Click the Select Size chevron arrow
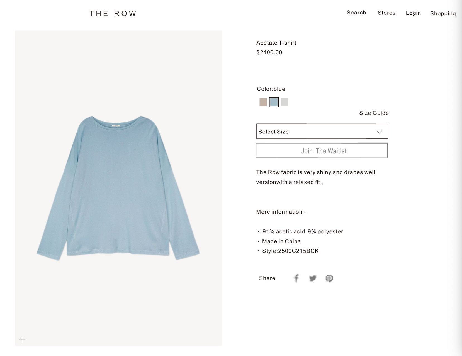462x356 pixels. (x=379, y=132)
